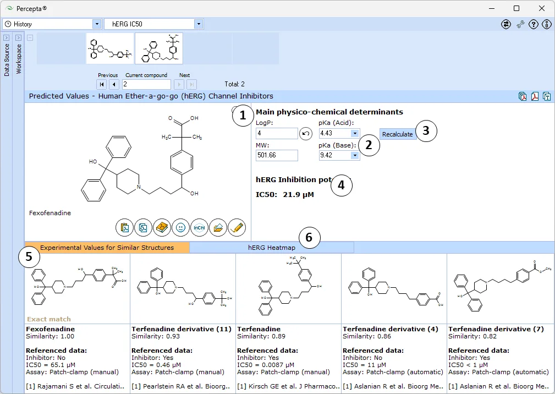Viewport: 555px width, 394px height.
Task: Click the InChI icon below the structure
Action: pos(199,228)
